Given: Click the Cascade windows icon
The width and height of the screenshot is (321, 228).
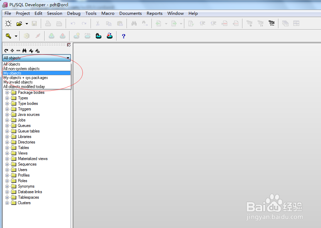Looking at the screenshot, I should coord(285,23).
